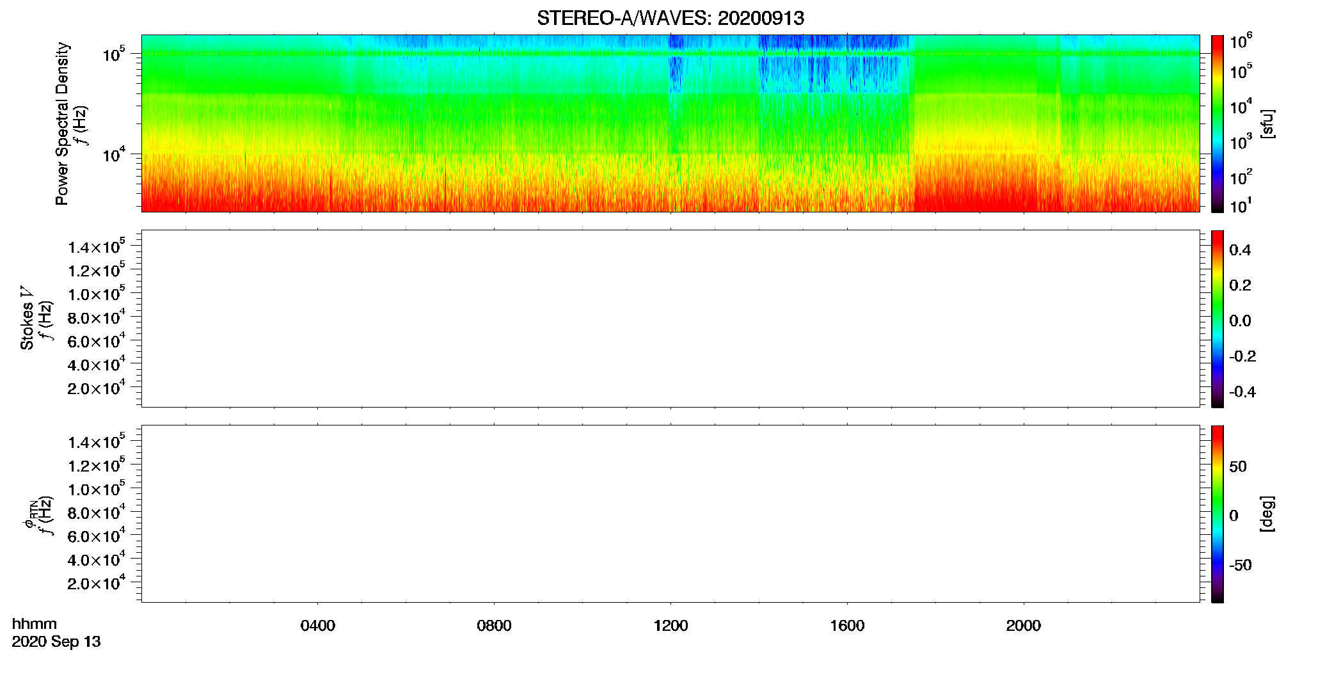Click the 0800 time tick label
1341x691 pixels.
tap(494, 626)
